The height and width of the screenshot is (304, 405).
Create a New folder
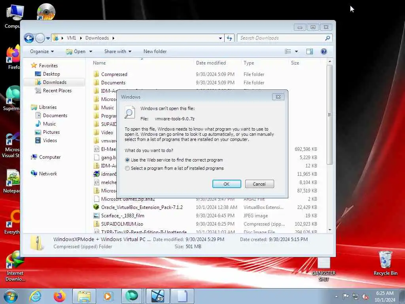155,51
